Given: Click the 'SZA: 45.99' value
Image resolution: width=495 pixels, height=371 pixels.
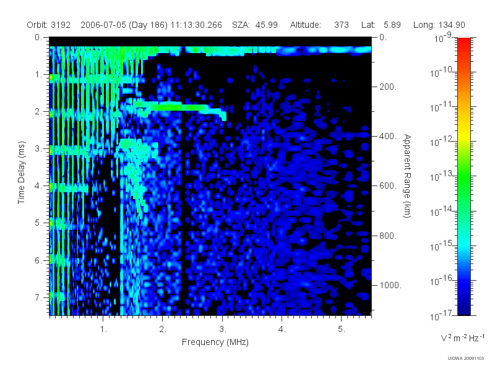Looking at the screenshot, I should 255,25.
